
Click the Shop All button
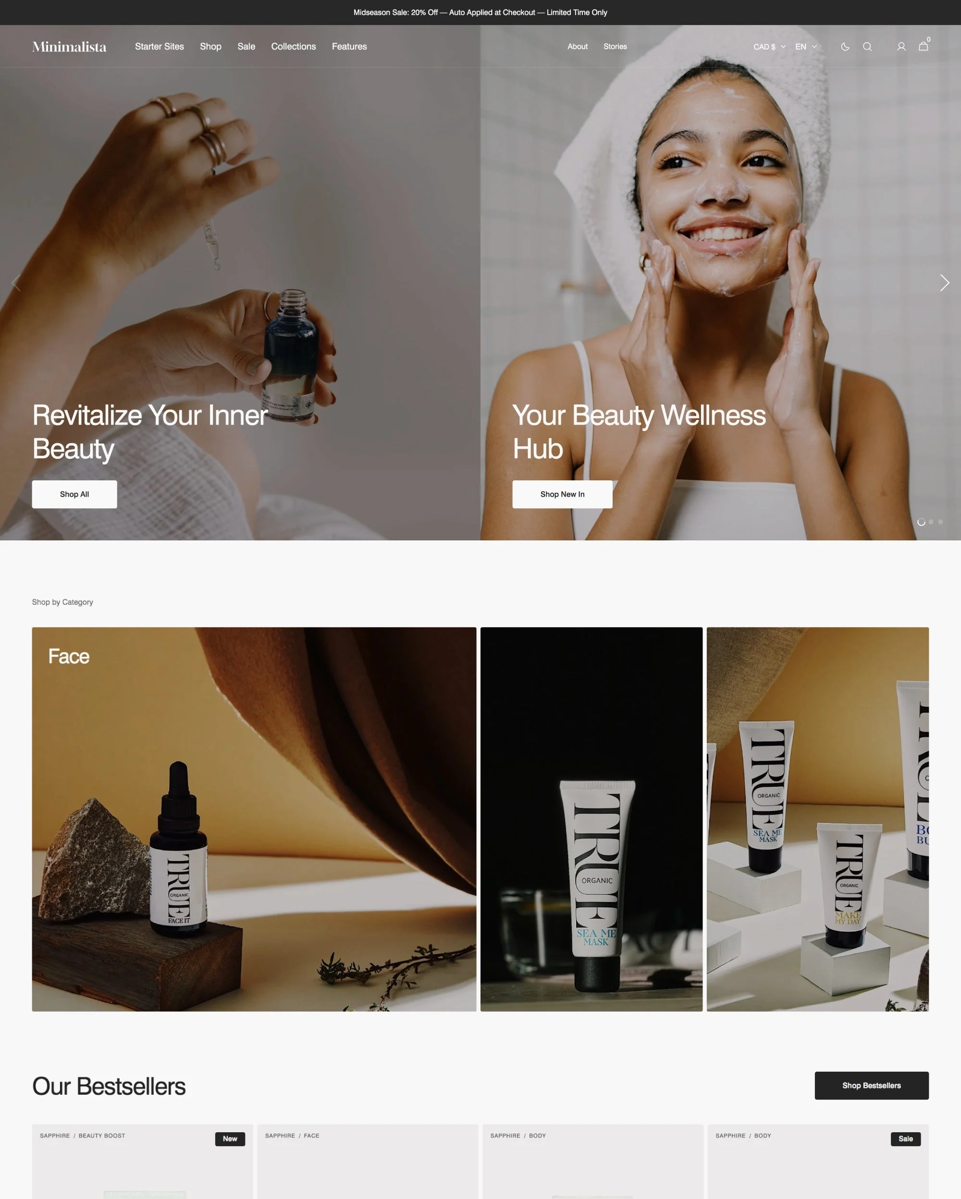tap(74, 493)
